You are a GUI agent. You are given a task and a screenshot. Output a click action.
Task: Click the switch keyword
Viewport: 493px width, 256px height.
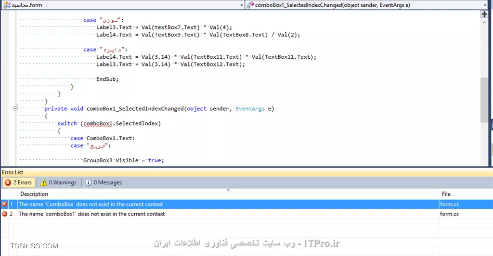click(x=67, y=124)
